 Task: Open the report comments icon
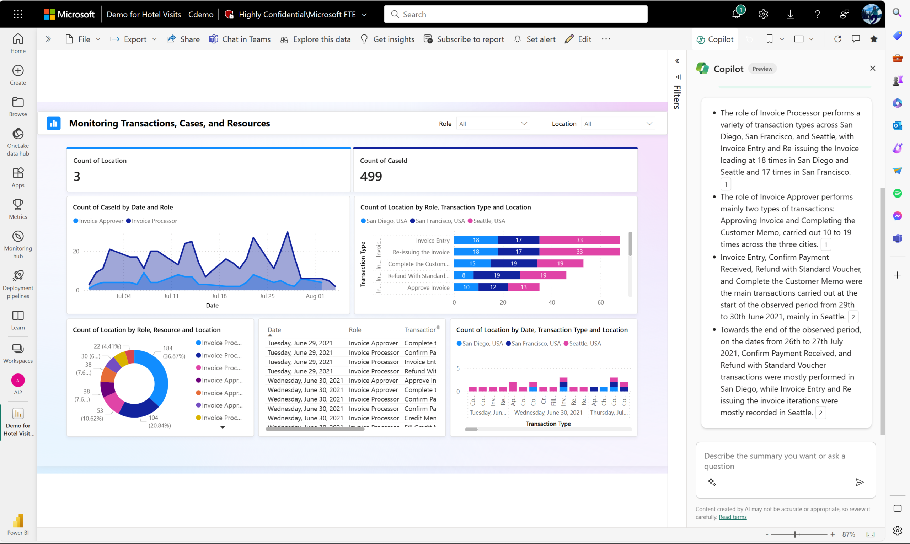[x=856, y=39]
